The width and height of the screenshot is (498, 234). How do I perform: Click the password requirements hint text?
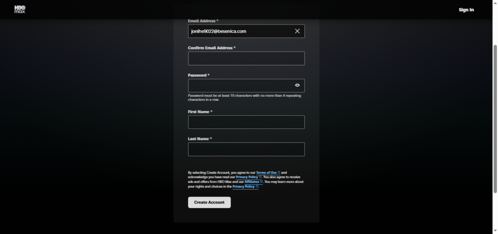click(245, 97)
